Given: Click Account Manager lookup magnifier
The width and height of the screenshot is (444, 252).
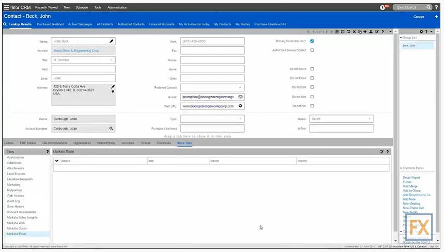Looking at the screenshot, I should click(x=111, y=128).
